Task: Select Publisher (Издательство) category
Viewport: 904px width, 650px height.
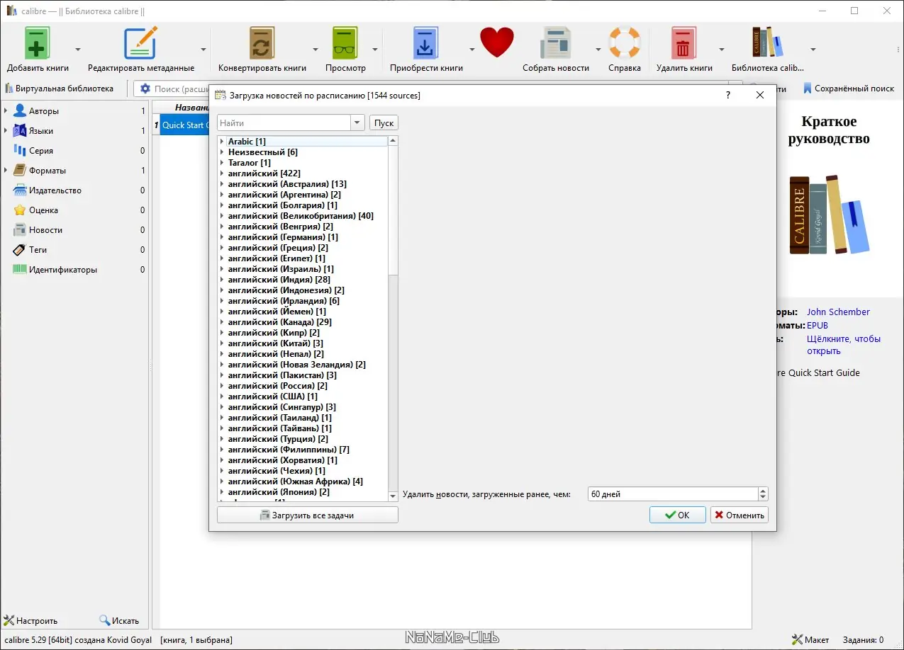Action: coord(55,190)
